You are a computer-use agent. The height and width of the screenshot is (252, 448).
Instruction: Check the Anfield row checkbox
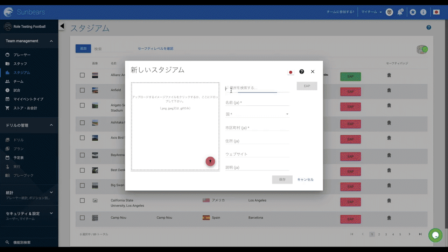tap(82, 90)
